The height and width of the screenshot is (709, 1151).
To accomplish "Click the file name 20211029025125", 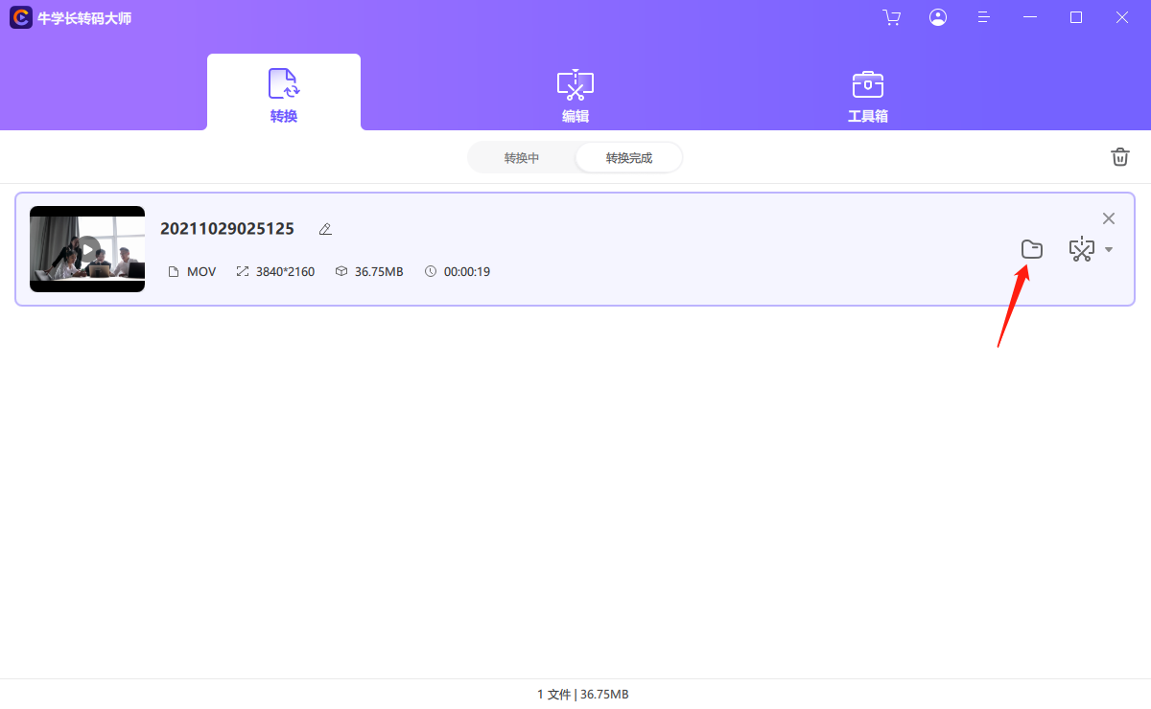I will [x=227, y=229].
